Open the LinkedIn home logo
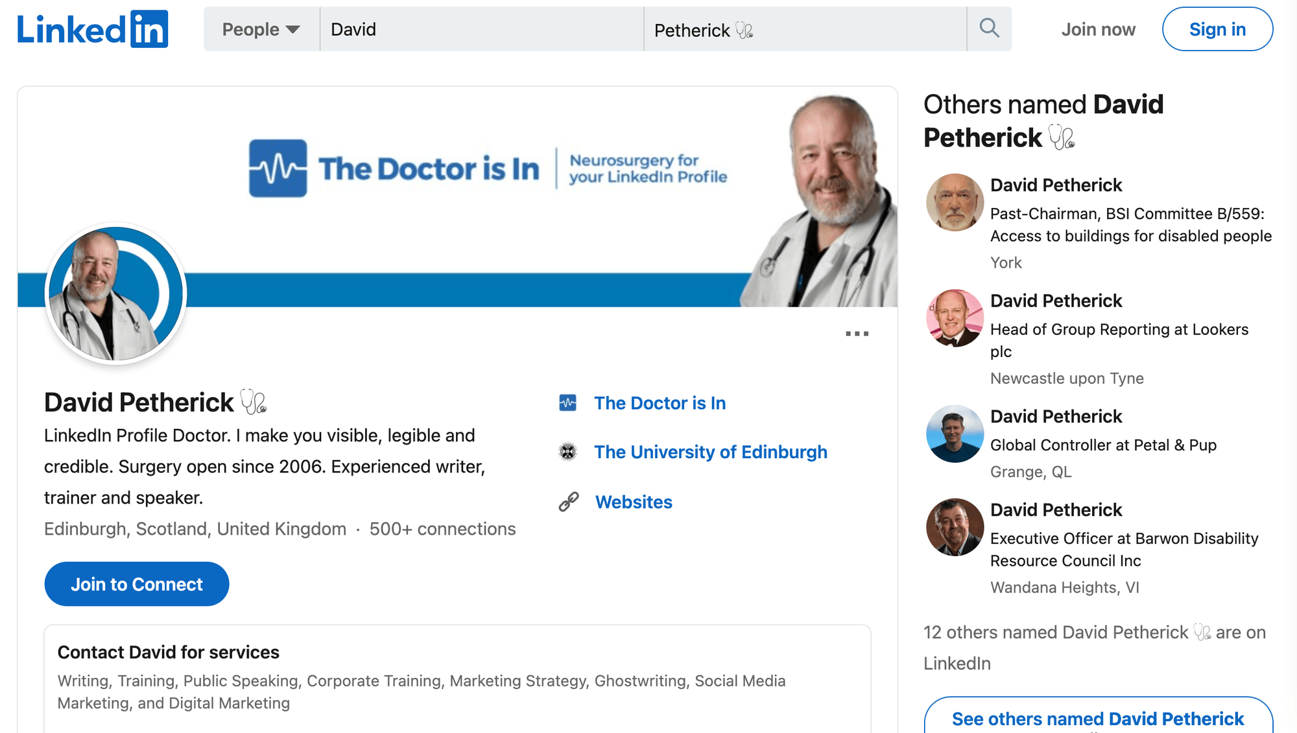The width and height of the screenshot is (1297, 733). 93,29
